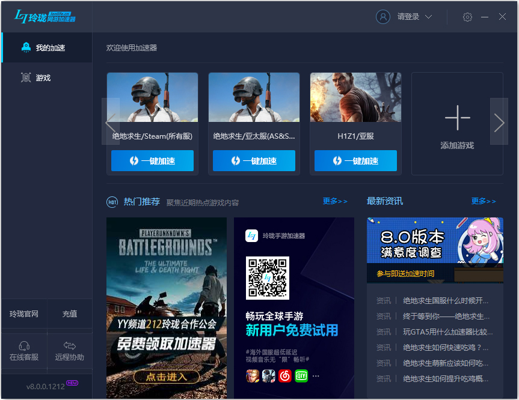Expand the chevron next to 请登录
This screenshot has width=519, height=400.
[x=428, y=17]
